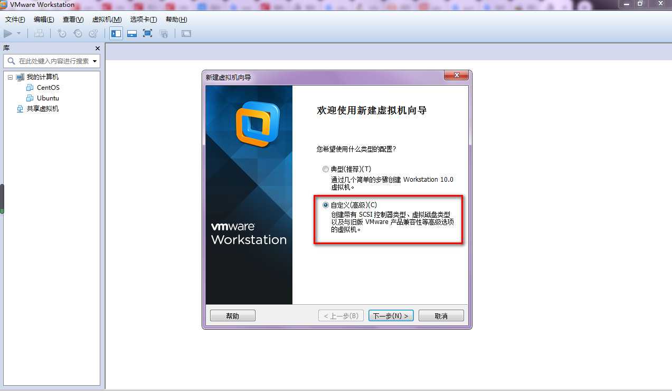Viewport: 672px width, 391px height.
Task: Click the 上一步(B) back button
Action: pos(340,316)
